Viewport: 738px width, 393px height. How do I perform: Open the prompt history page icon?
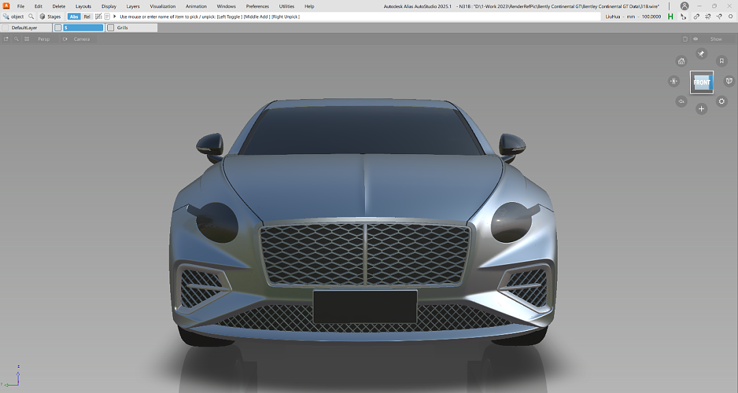[107, 16]
